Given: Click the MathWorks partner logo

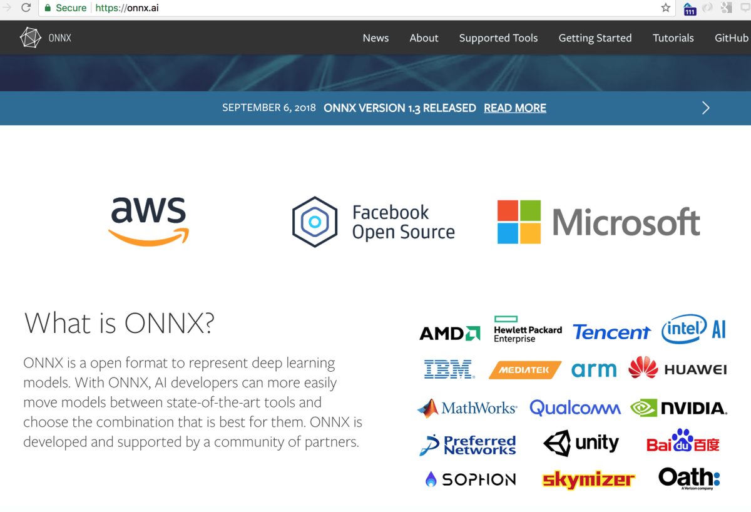Looking at the screenshot, I should point(466,407).
